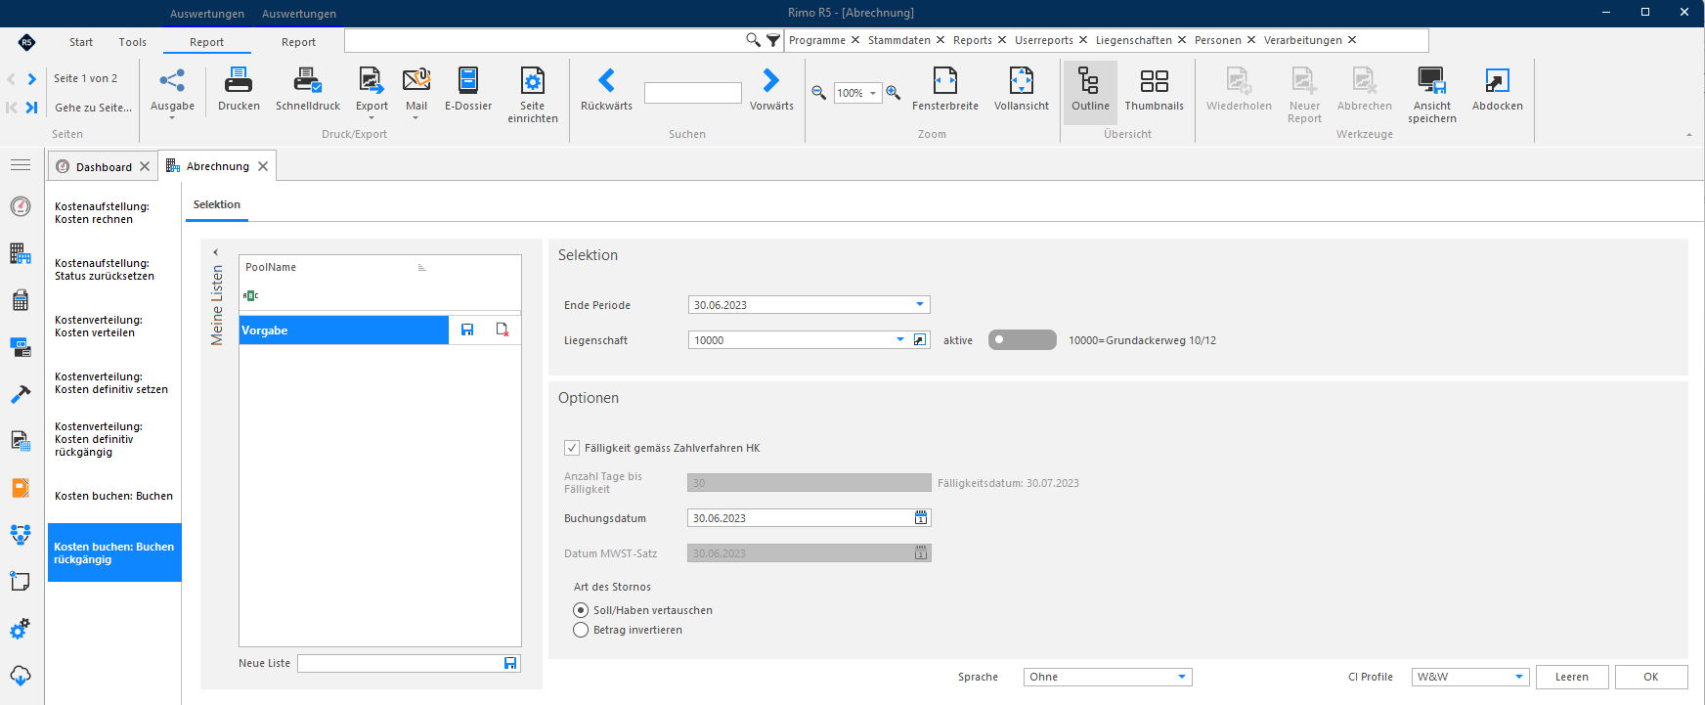
Task: Click the Vorwärts search arrow
Action: pyautogui.click(x=771, y=80)
